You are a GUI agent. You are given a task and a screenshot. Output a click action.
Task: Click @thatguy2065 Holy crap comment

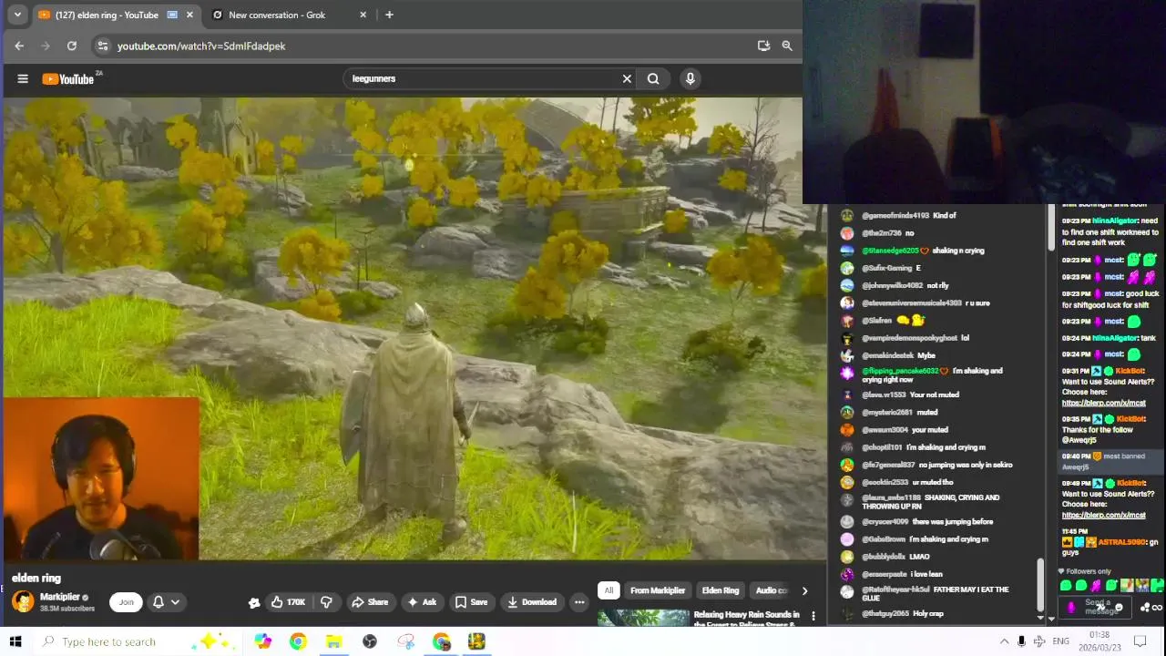902,613
